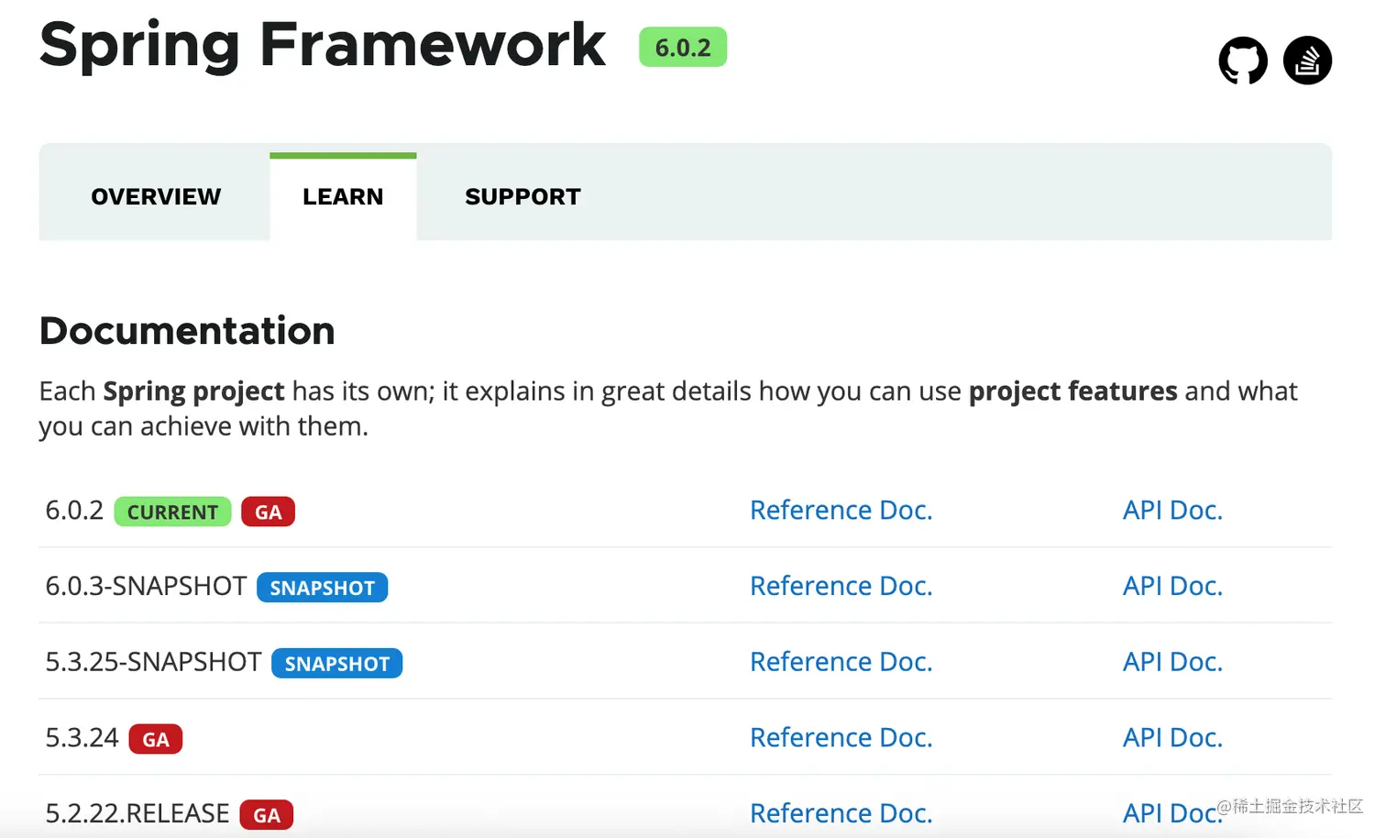Click the Spring Framework page title
This screenshot has height=838, width=1386.
click(x=322, y=45)
